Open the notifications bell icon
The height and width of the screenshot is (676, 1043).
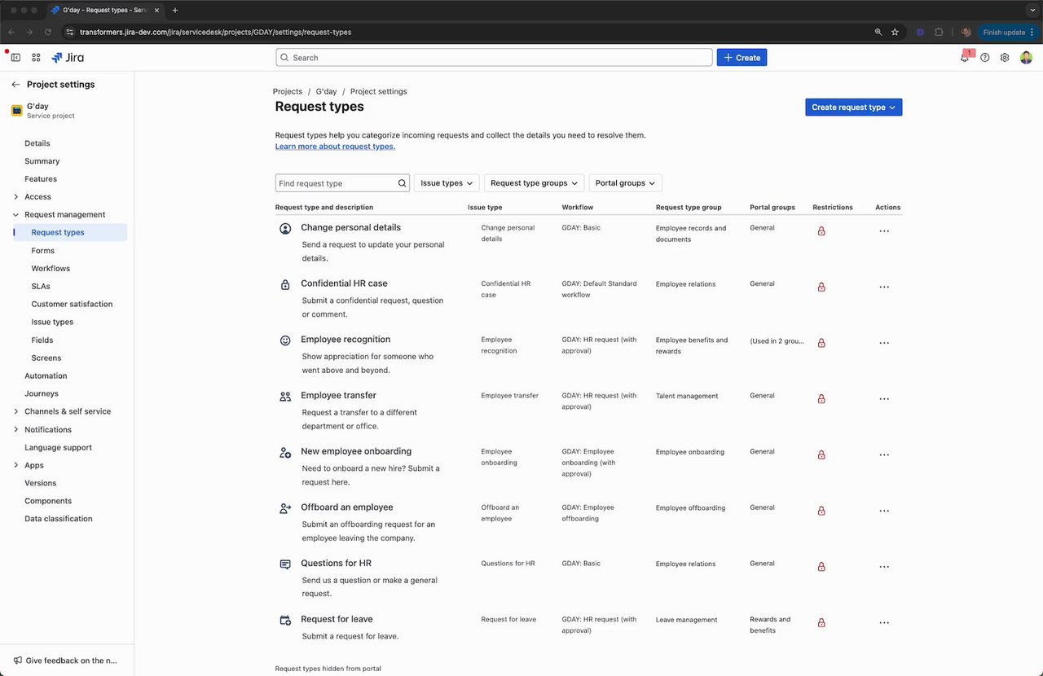[965, 58]
